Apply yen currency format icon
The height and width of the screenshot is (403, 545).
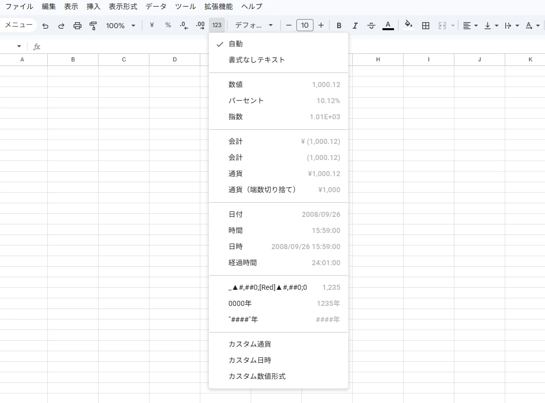[151, 25]
